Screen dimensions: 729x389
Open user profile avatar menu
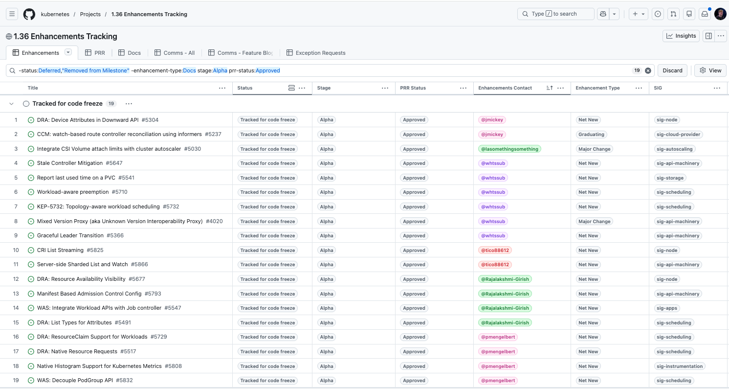720,14
